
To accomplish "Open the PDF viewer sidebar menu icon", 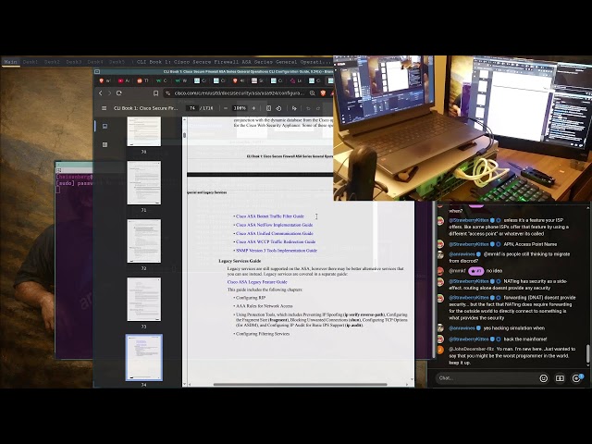I will (104, 108).
